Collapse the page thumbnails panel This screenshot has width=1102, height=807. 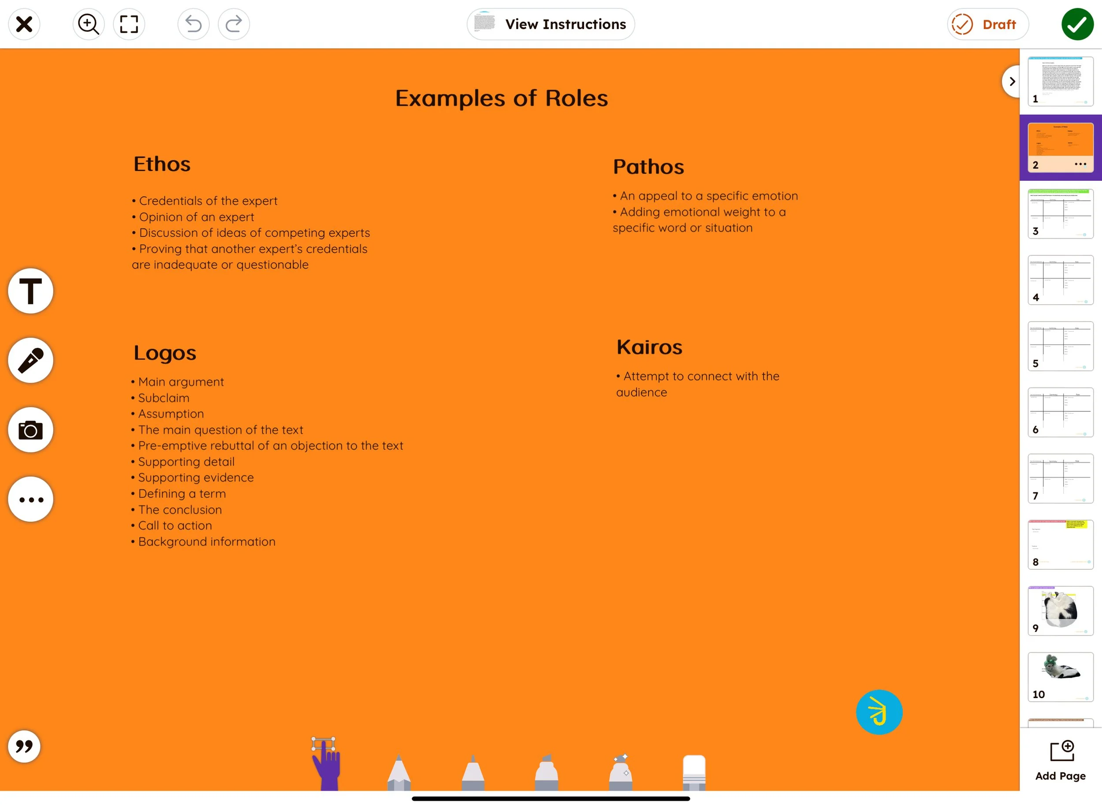1012,82
